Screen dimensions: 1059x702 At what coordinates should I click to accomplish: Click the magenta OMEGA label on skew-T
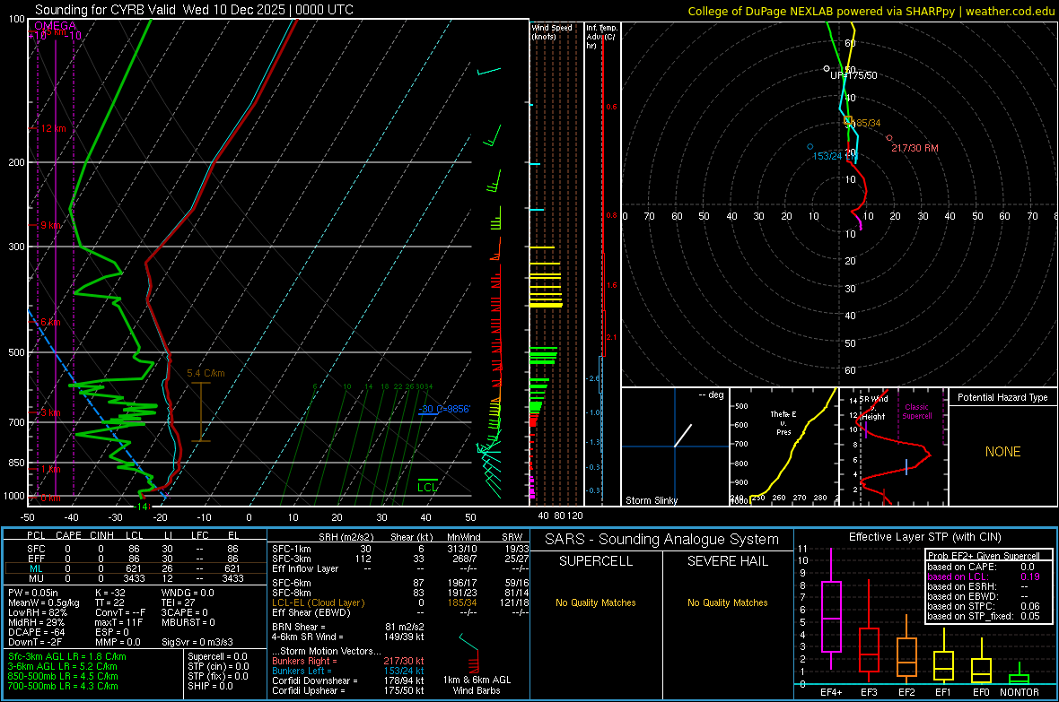click(54, 26)
